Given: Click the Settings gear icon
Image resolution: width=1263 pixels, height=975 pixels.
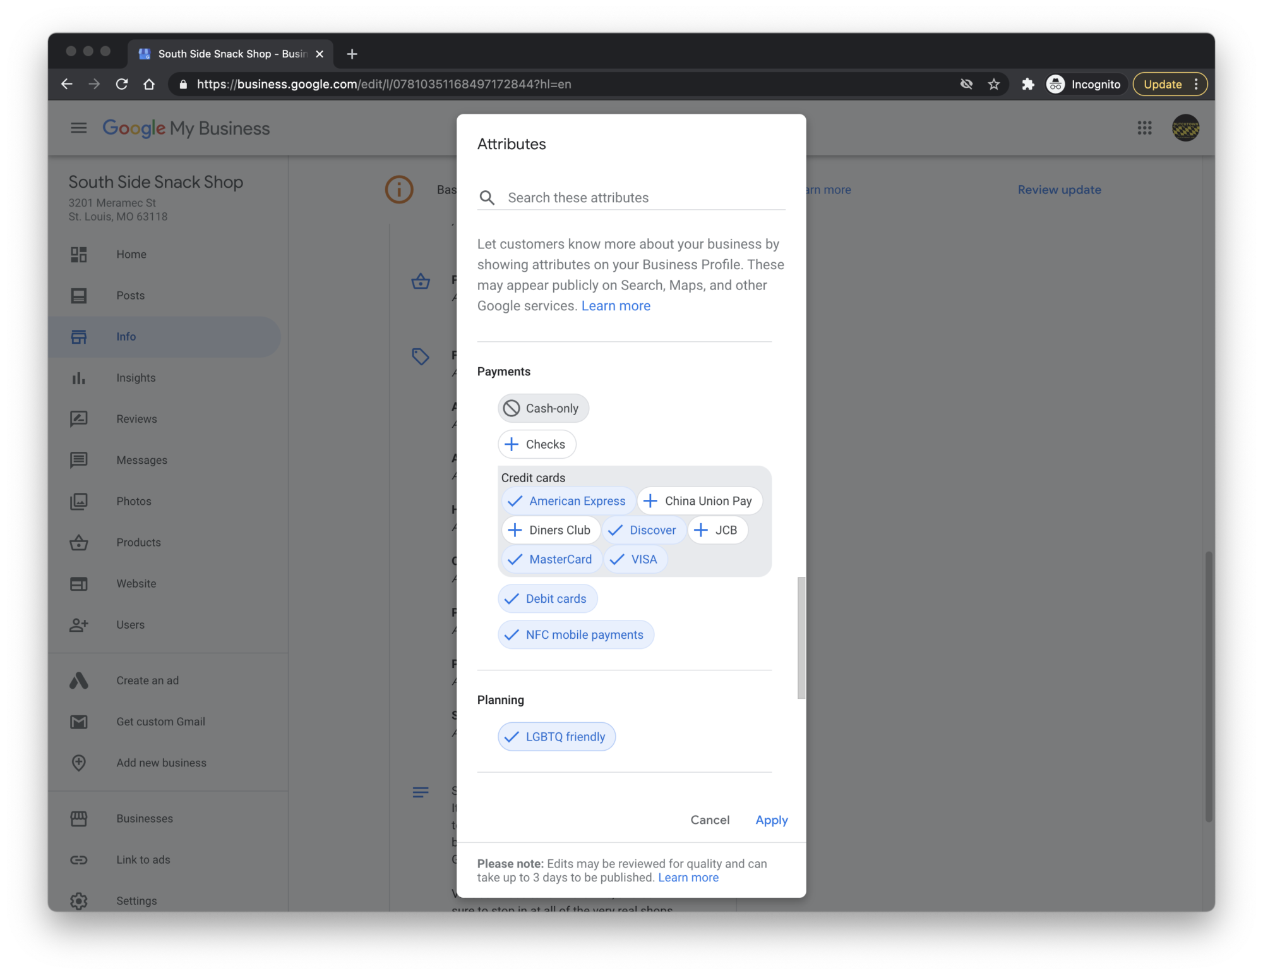Looking at the screenshot, I should (78, 901).
